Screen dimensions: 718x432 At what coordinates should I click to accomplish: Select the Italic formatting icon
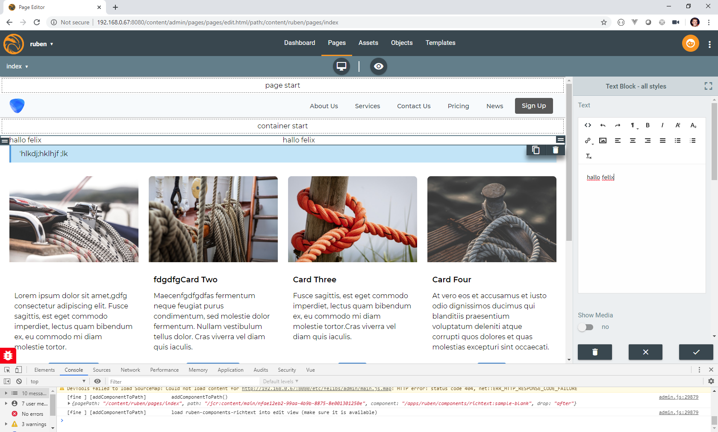[662, 125]
